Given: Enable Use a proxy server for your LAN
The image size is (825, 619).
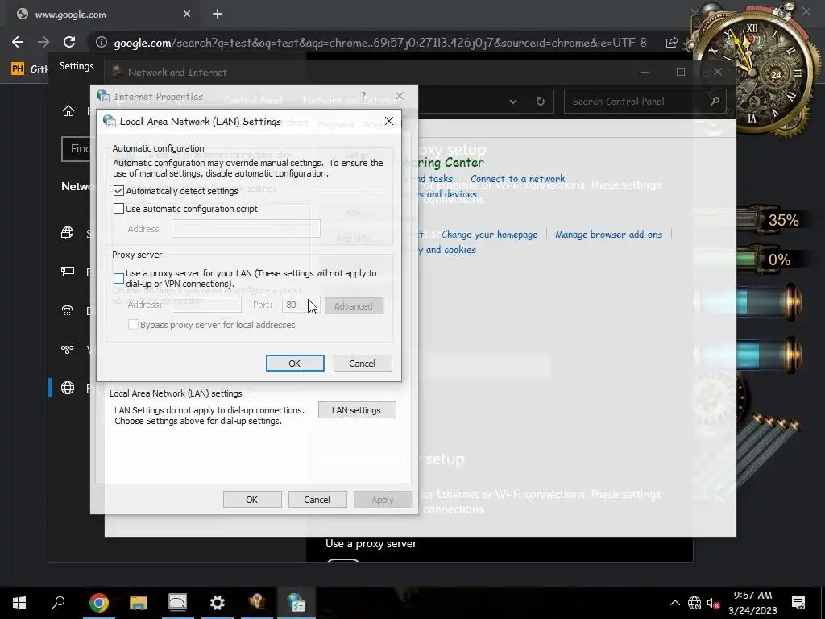Looking at the screenshot, I should click(x=119, y=278).
